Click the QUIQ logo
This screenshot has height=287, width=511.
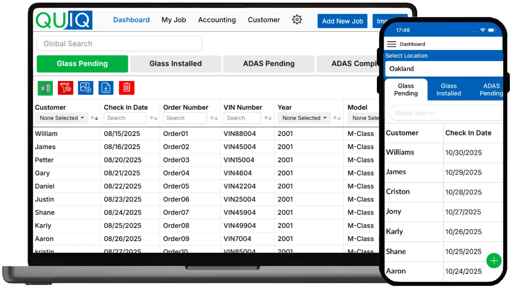pos(64,20)
